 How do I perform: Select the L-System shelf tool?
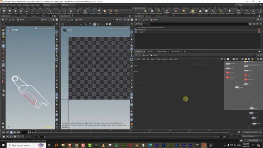coord(93,12)
